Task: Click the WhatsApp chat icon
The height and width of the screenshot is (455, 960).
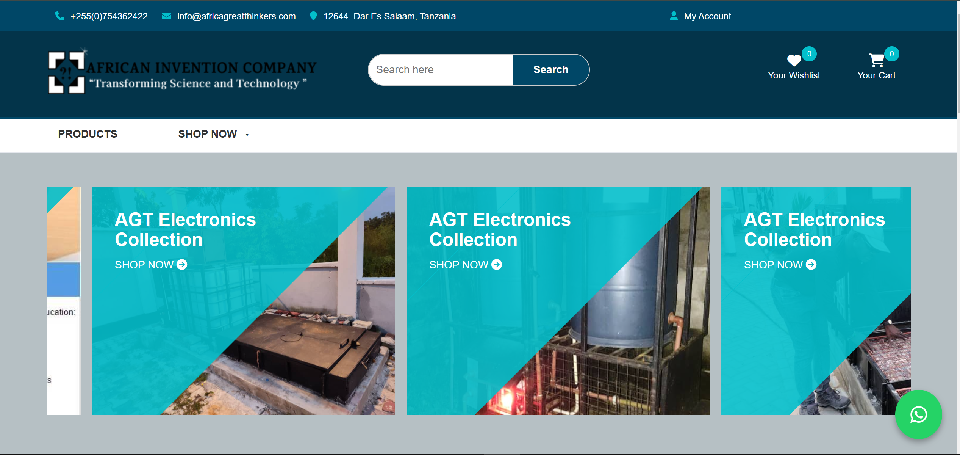Action: pos(919,415)
